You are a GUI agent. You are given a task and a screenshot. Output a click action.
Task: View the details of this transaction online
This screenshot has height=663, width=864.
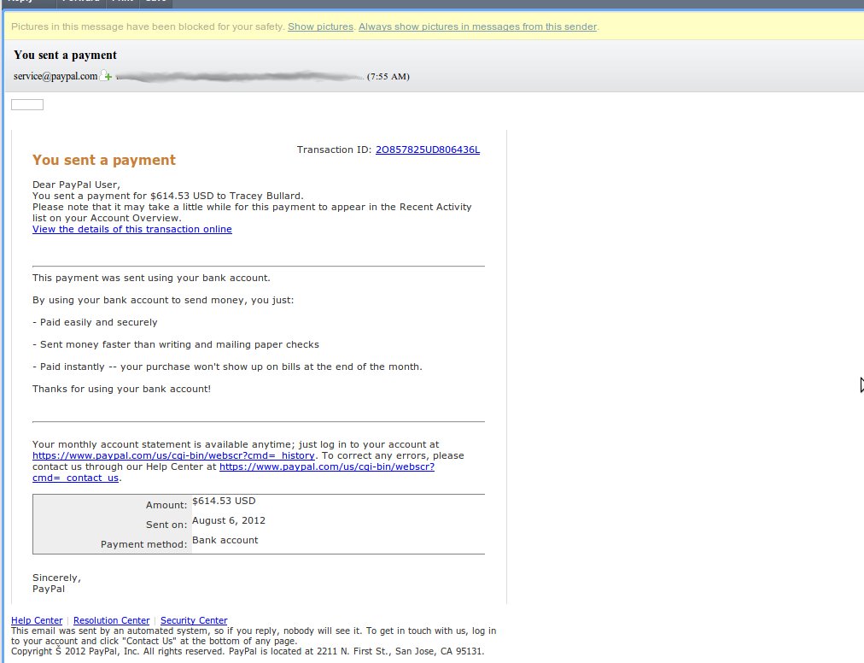tap(132, 229)
